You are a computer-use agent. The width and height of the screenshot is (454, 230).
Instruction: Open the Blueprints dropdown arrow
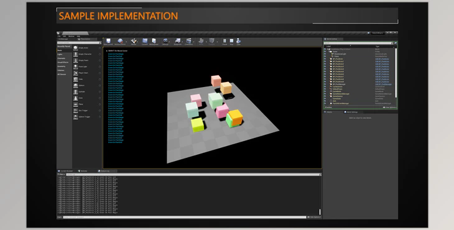(183, 42)
